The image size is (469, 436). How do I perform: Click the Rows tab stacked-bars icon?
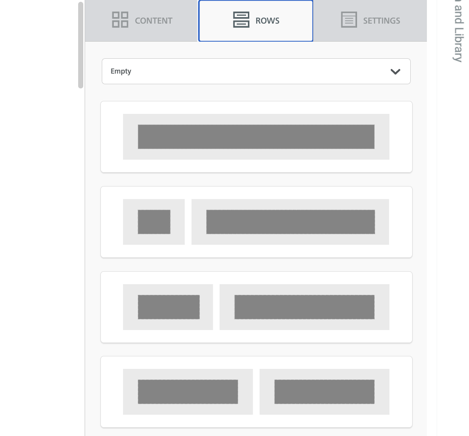[241, 20]
